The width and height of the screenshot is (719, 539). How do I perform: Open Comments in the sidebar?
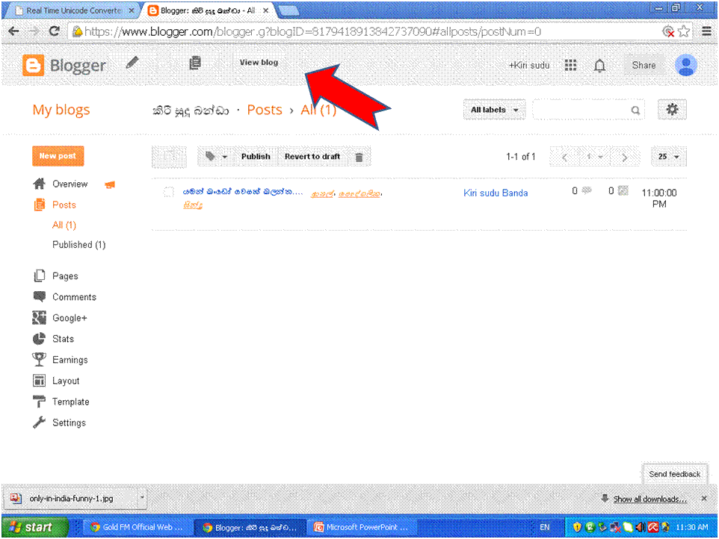coord(74,296)
